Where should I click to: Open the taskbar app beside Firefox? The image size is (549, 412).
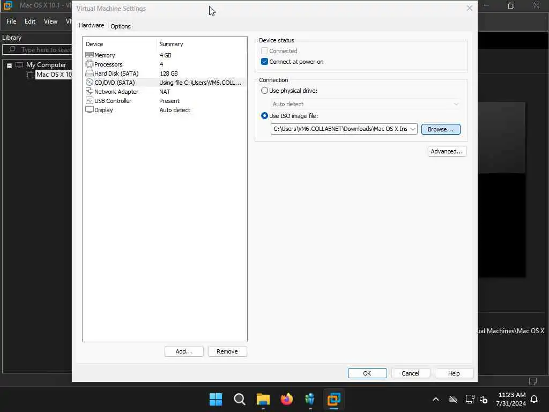310,399
